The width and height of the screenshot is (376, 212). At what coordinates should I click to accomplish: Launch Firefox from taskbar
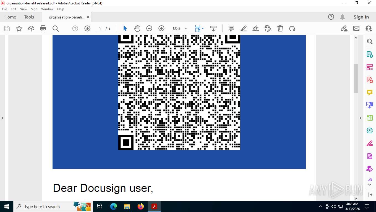click(x=141, y=206)
